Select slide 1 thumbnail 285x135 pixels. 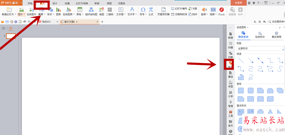[11, 36]
